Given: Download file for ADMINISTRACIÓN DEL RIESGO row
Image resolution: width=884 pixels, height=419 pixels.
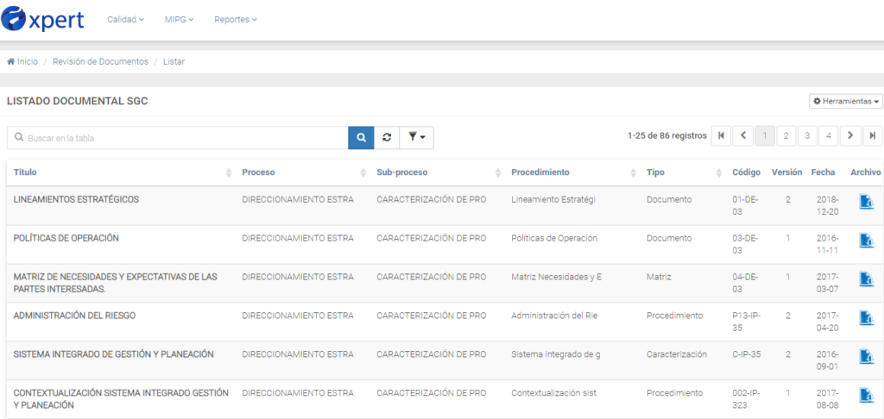Looking at the screenshot, I should tap(866, 318).
